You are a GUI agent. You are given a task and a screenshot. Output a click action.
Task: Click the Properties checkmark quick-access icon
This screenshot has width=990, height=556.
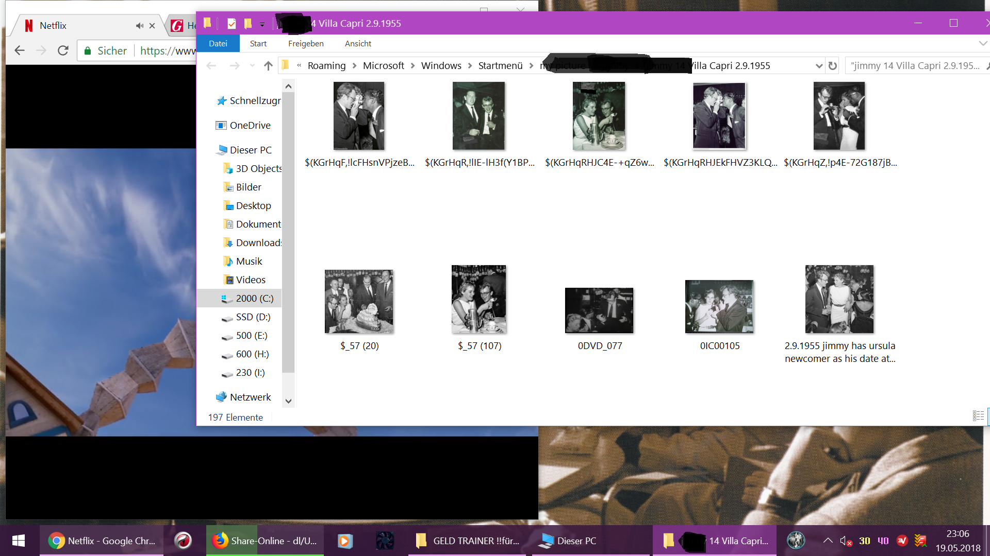(232, 24)
